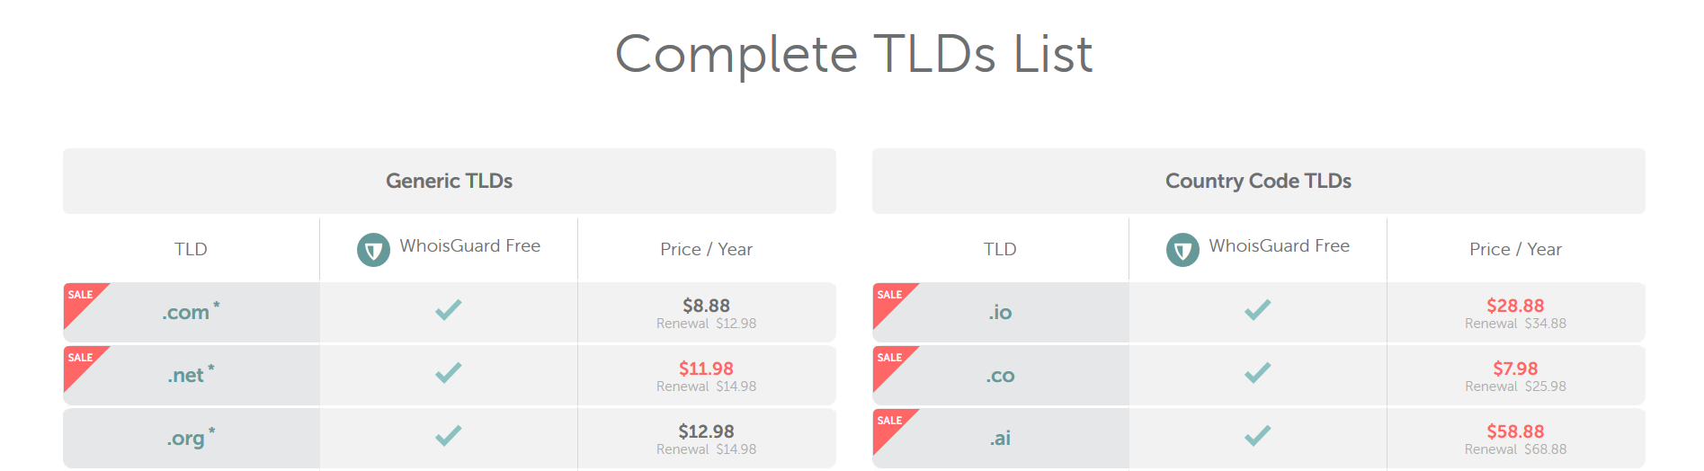This screenshot has width=1704, height=471.
Task: Click the WhoisGuard checkmark for .org
Action: tap(448, 436)
